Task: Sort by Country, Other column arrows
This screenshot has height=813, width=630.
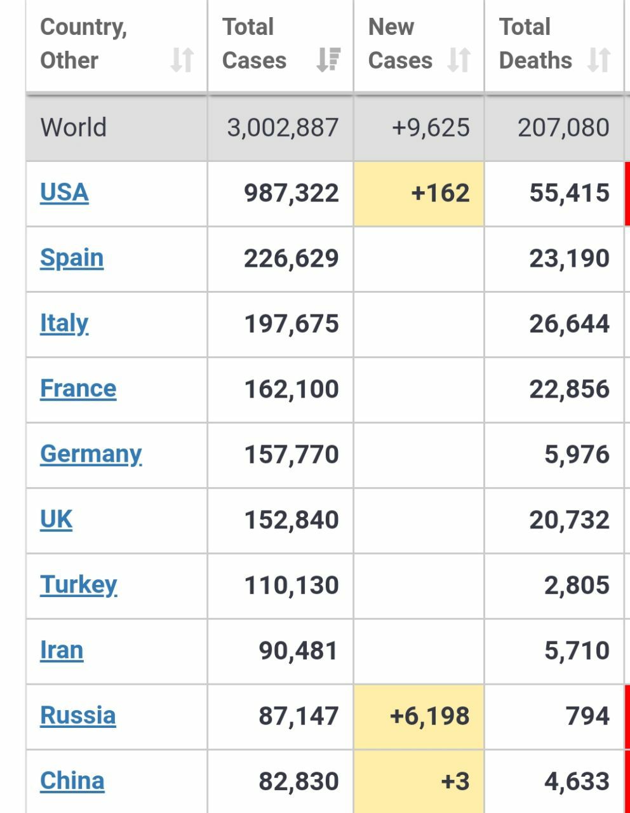Action: [x=182, y=60]
